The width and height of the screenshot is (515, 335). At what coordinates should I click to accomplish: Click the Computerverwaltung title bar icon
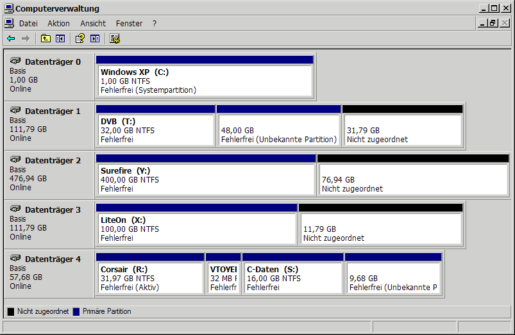[x=9, y=8]
